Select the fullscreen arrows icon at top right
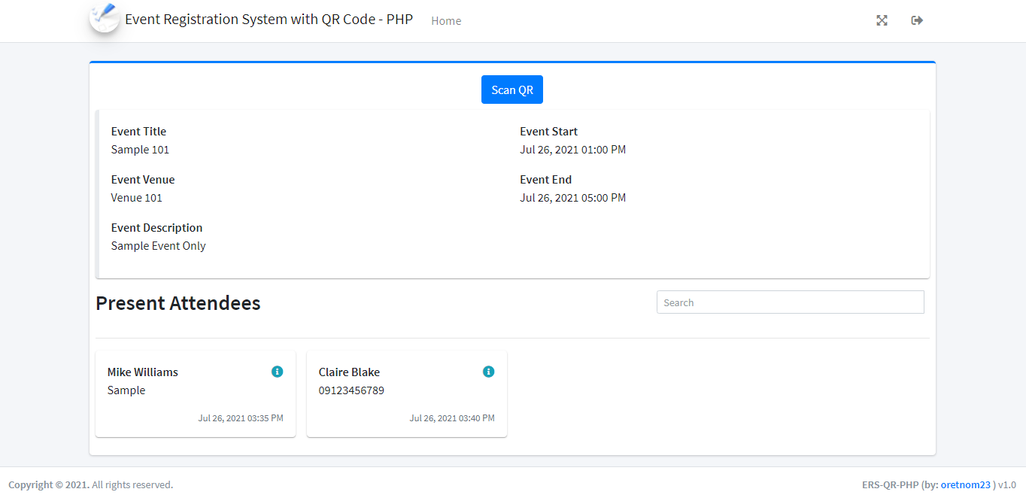The width and height of the screenshot is (1026, 501). [x=882, y=20]
